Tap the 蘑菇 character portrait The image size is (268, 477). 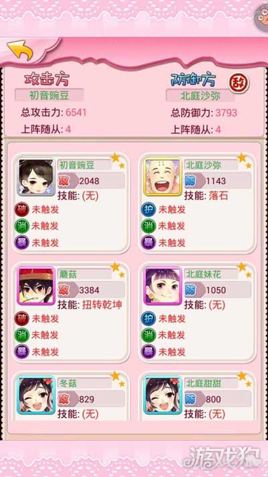coord(36,286)
